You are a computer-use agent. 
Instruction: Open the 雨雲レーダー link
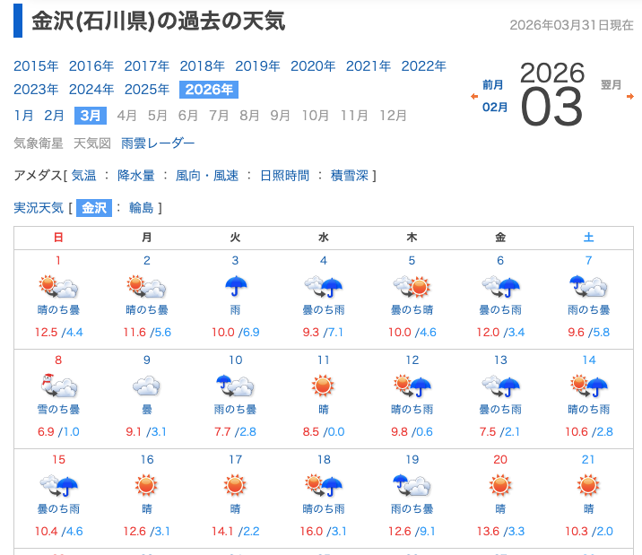click(158, 143)
